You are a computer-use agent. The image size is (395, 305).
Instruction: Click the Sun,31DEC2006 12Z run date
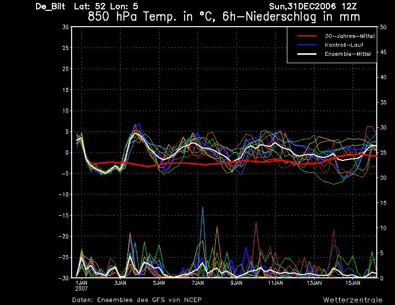tap(313, 6)
